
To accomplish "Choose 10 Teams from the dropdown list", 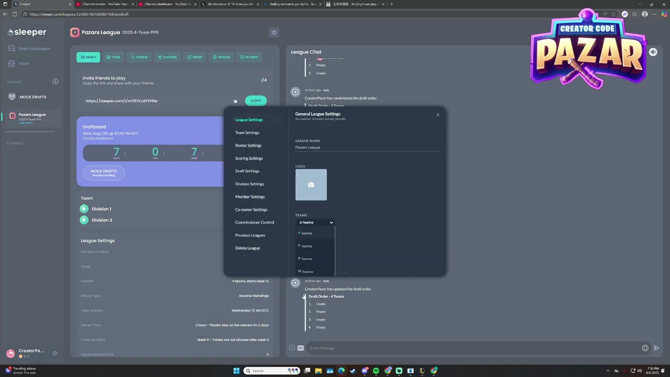I will [316, 271].
